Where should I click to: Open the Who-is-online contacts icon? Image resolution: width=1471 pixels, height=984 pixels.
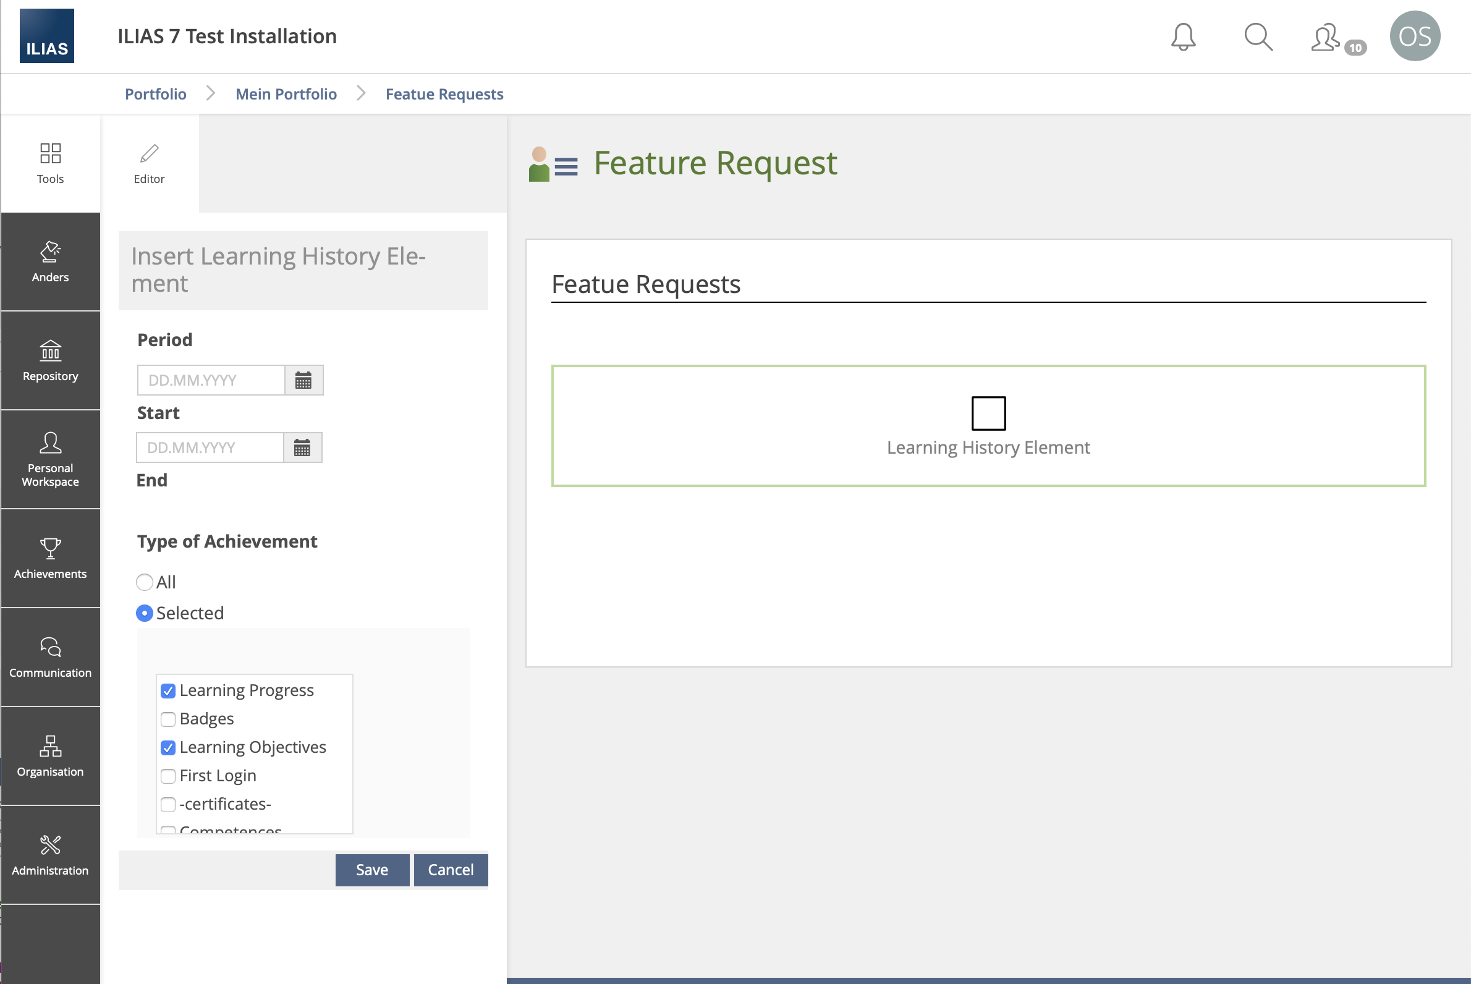pyautogui.click(x=1325, y=38)
